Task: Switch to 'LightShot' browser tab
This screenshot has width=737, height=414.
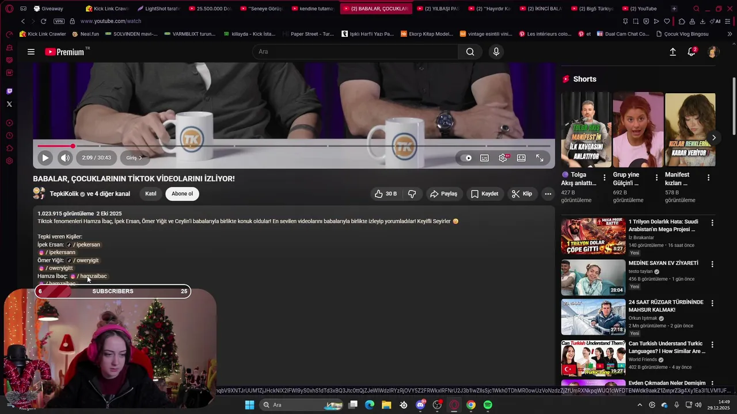Action: click(159, 9)
